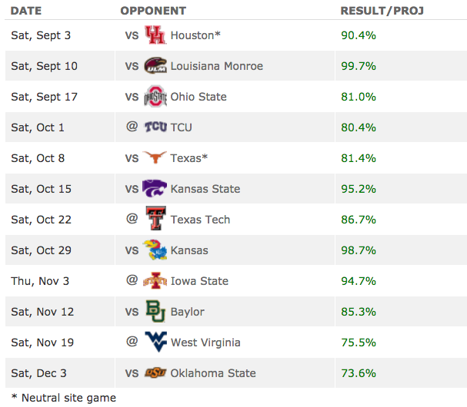Click the Kansas Jayhawks logo

click(x=155, y=250)
